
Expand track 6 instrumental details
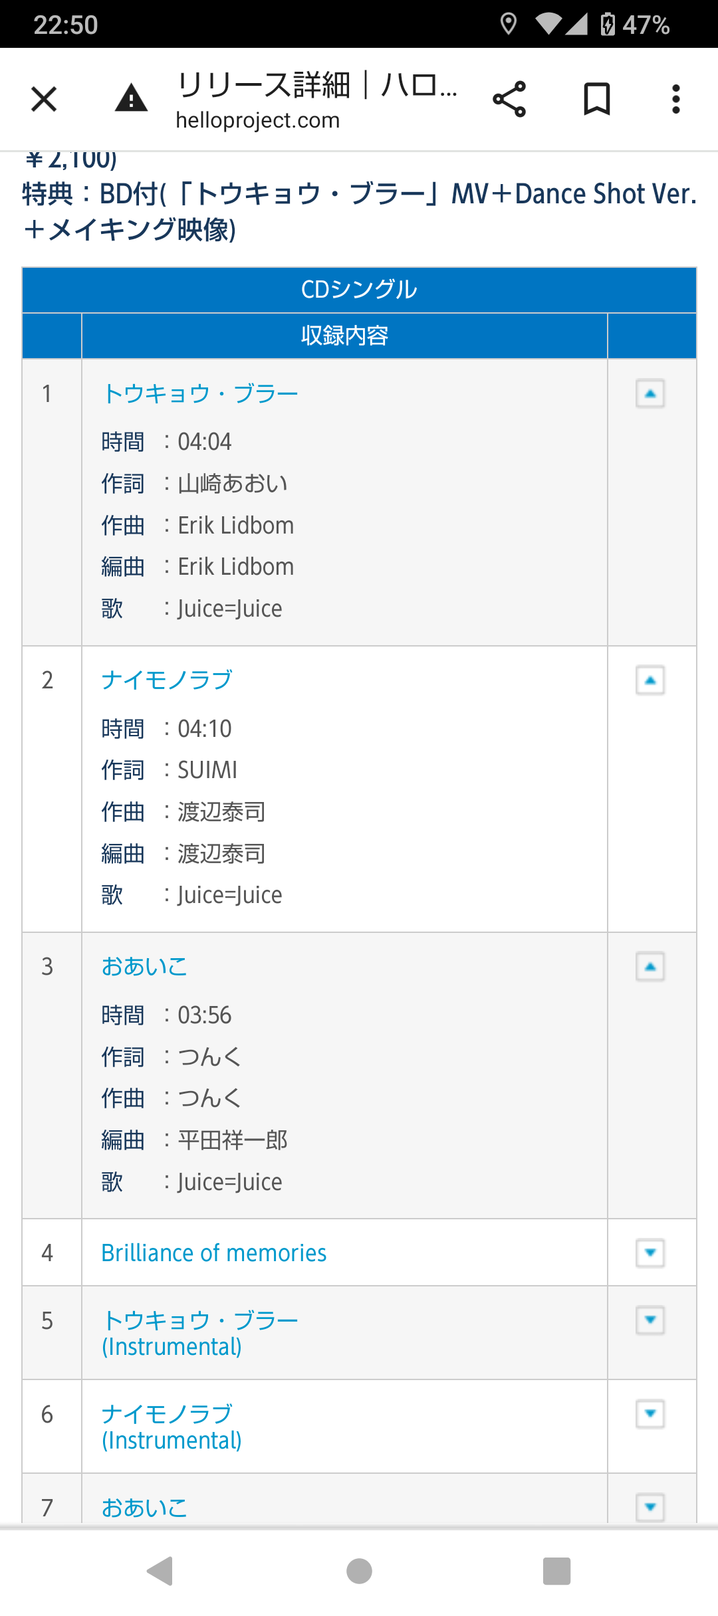(x=650, y=1414)
